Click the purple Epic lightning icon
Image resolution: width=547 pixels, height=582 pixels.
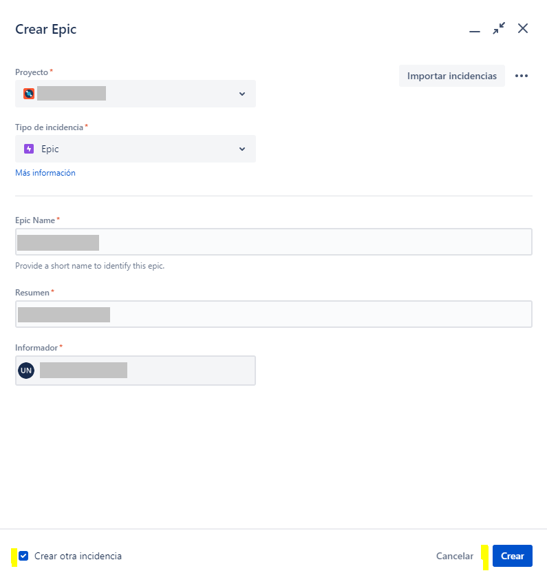(x=29, y=149)
